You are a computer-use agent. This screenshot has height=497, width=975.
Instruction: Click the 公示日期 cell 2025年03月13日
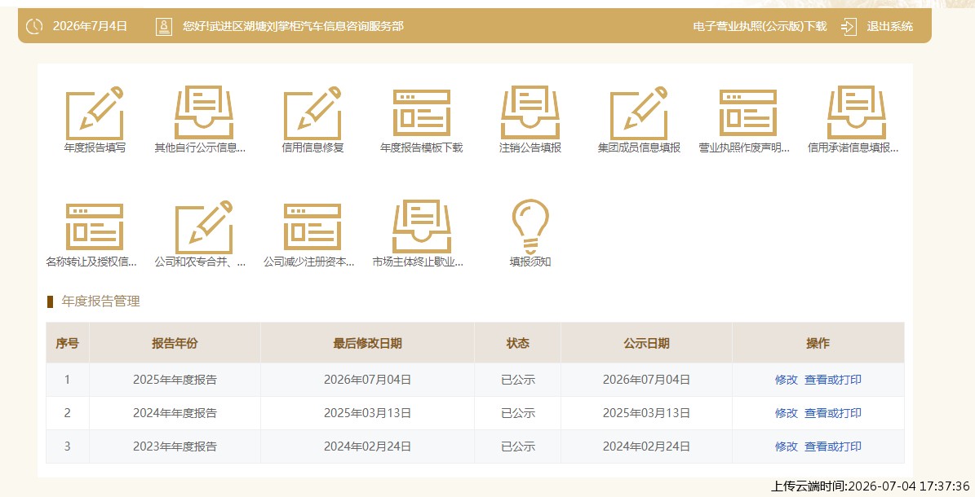[x=647, y=413]
